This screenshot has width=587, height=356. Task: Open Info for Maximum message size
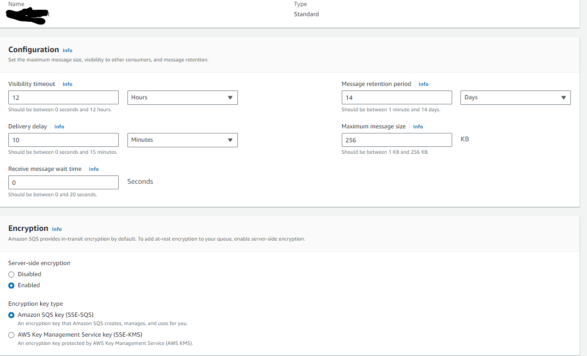418,127
